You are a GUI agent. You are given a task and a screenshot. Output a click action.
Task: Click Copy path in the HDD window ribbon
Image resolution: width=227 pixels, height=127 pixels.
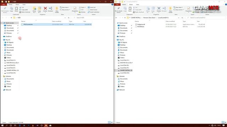[24, 10]
